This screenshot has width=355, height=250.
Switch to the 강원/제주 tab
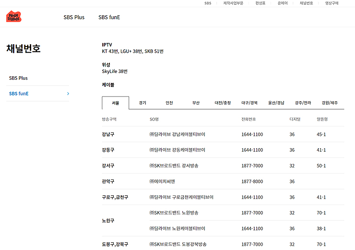click(330, 103)
